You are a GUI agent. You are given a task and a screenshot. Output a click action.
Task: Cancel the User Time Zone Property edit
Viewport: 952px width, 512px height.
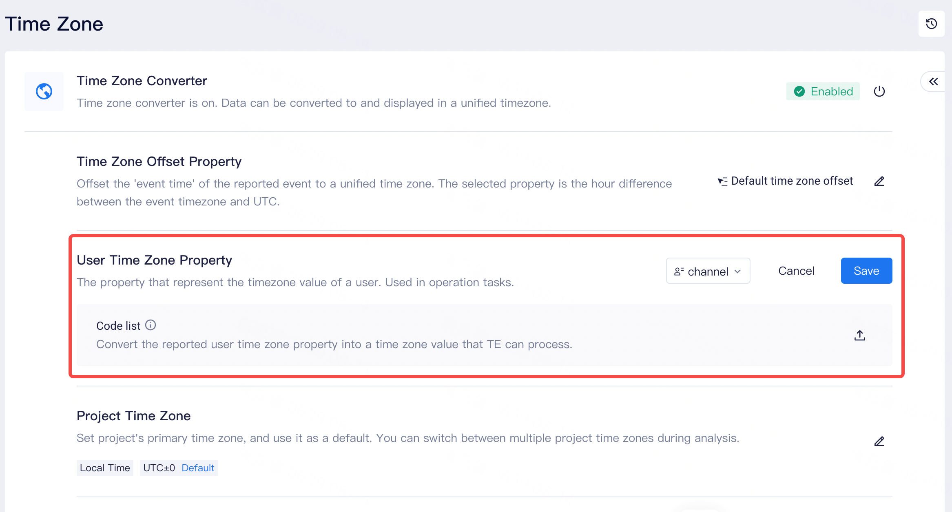(x=796, y=271)
